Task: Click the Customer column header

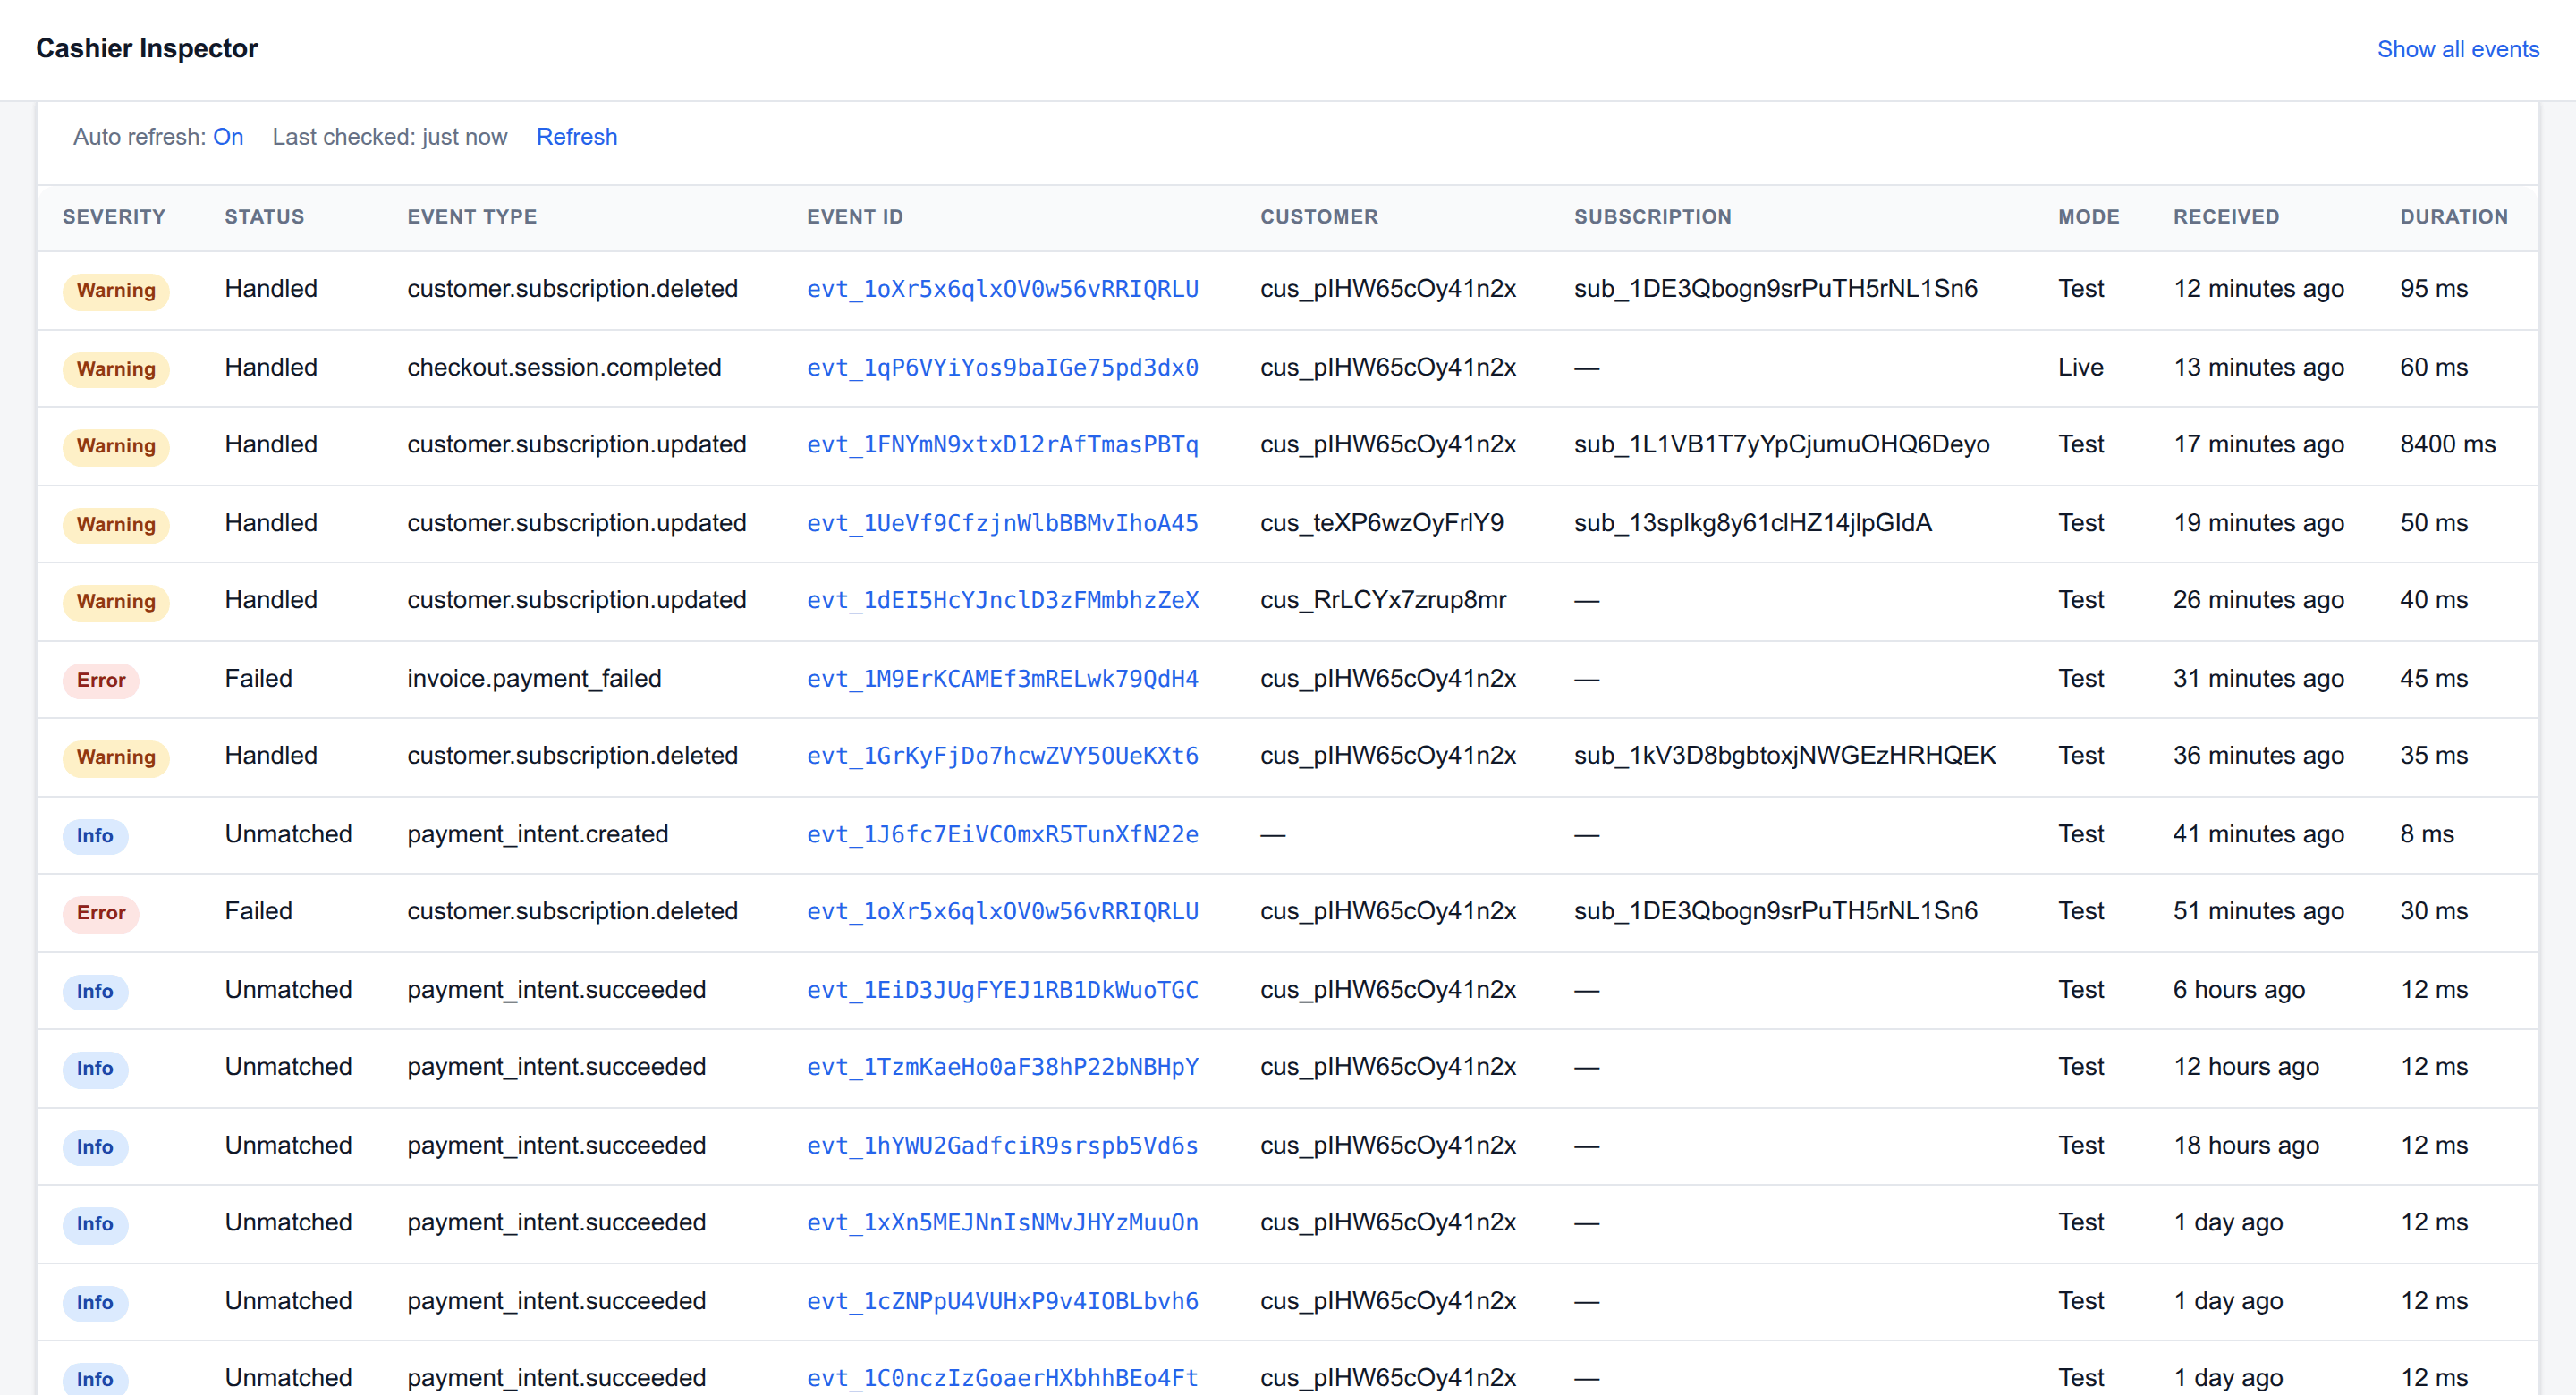Action: click(x=1319, y=217)
